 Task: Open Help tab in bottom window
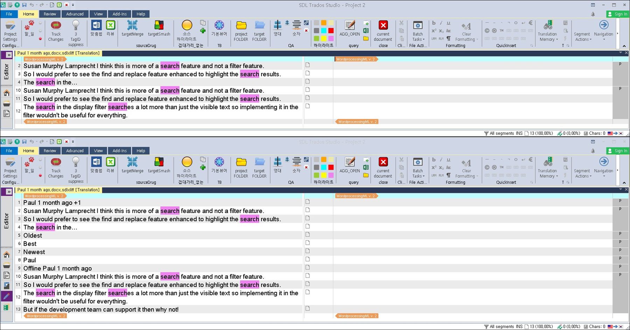click(x=141, y=151)
